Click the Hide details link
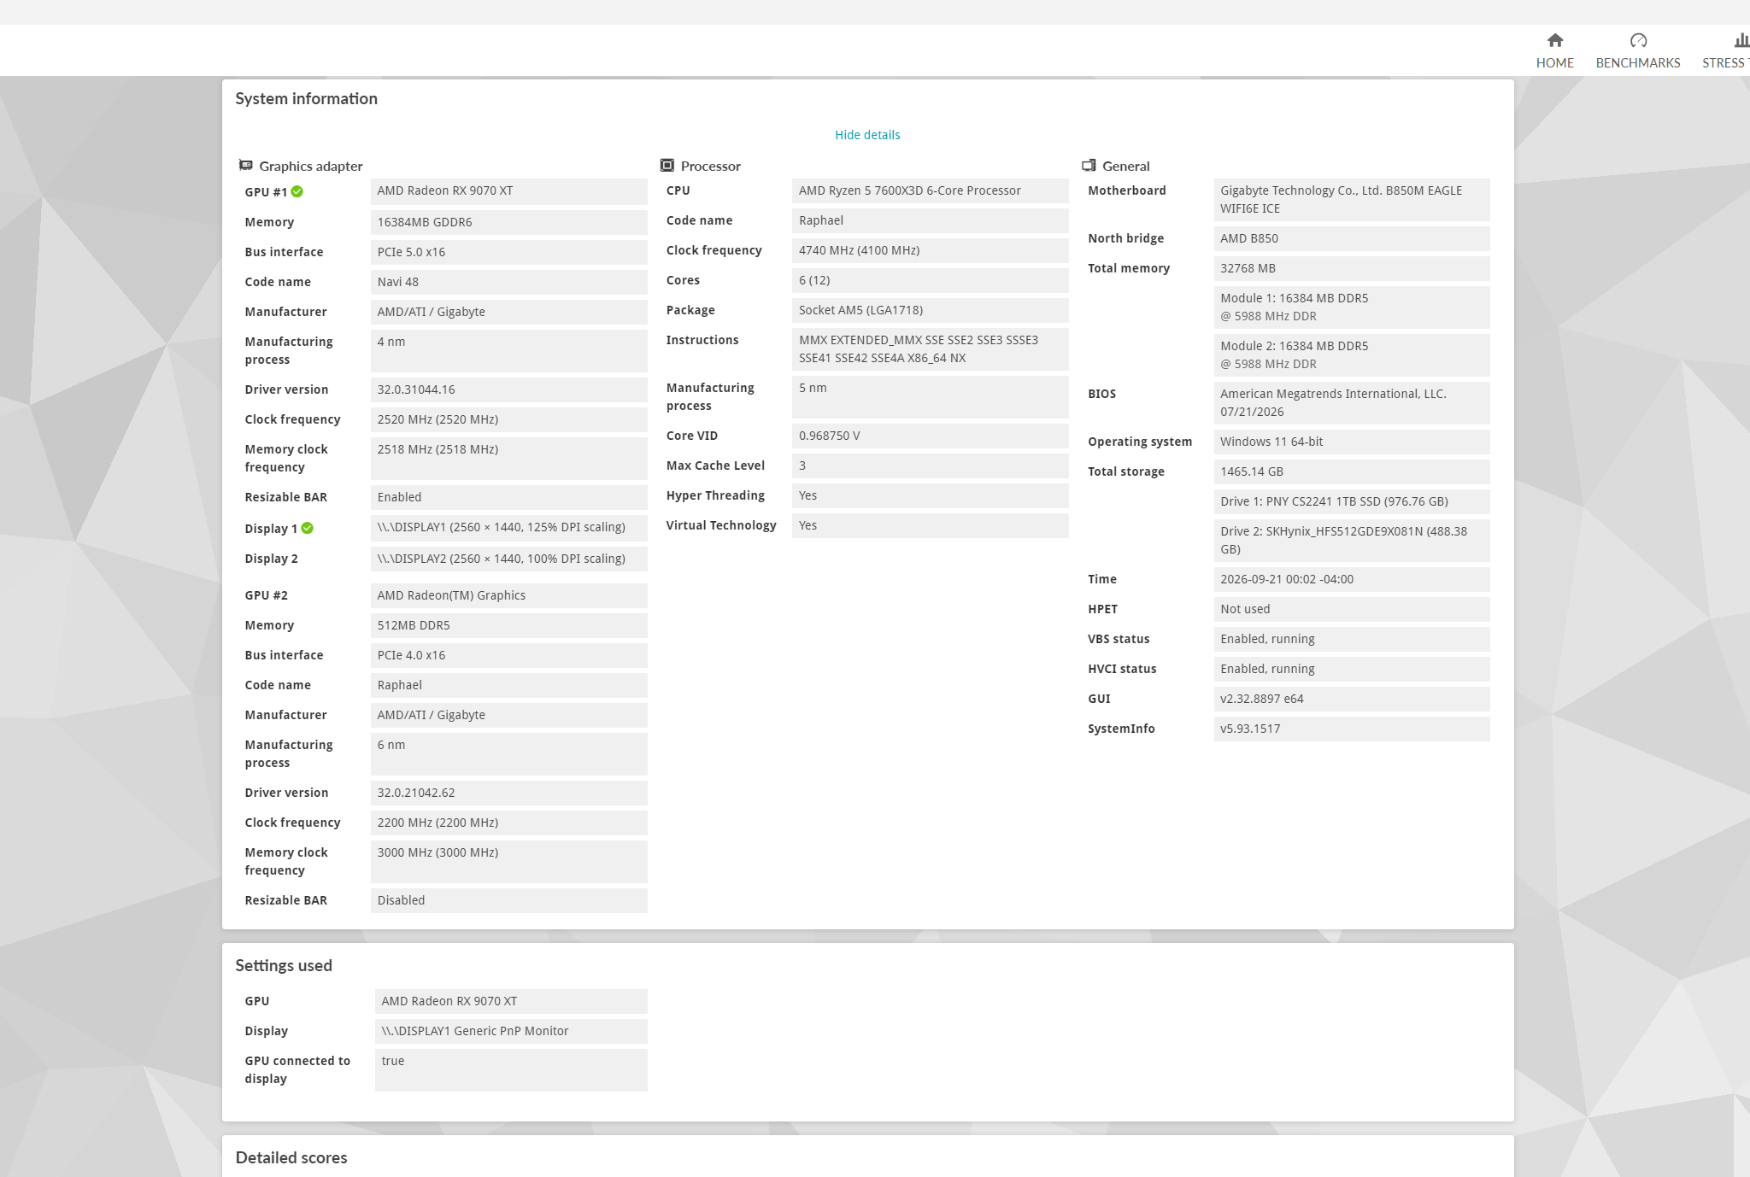 point(867,135)
